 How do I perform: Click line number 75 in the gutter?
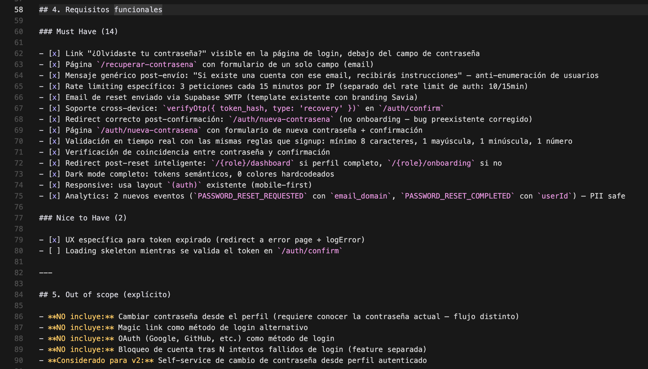[19, 196]
